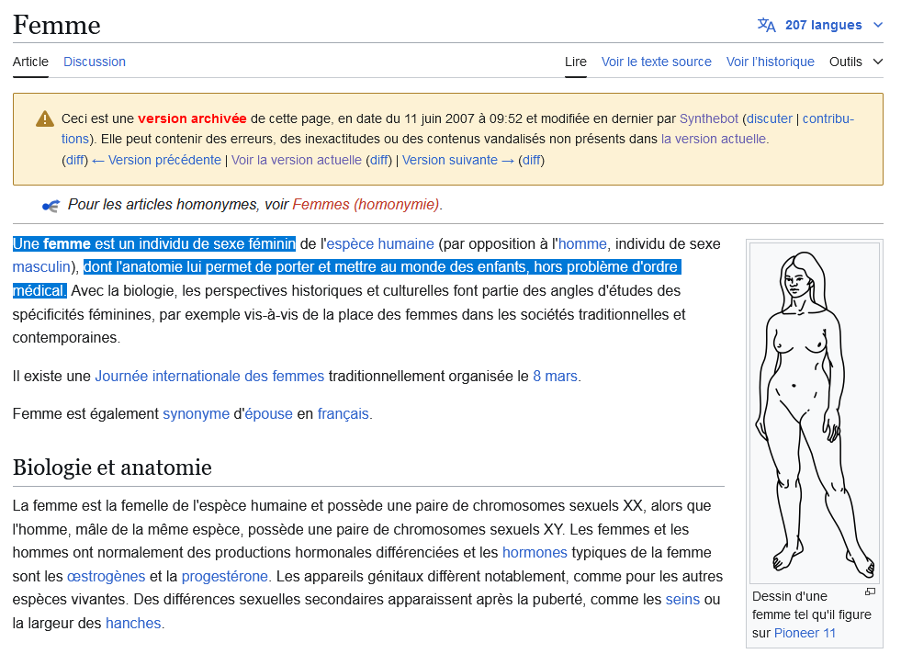Click the homonymy disambiguation icon
901x665 pixels.
[x=51, y=205]
